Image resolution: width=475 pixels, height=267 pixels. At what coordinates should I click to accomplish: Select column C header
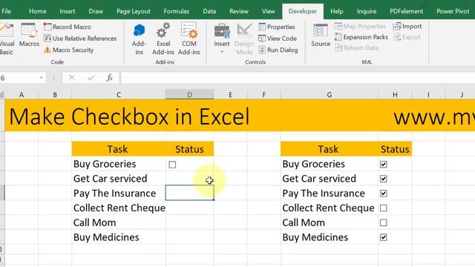(x=119, y=95)
